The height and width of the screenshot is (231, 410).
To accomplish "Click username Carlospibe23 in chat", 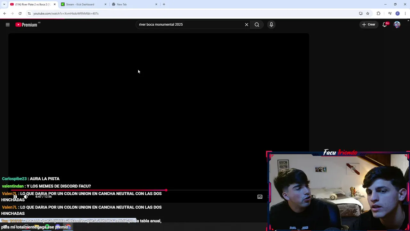I will point(14,179).
